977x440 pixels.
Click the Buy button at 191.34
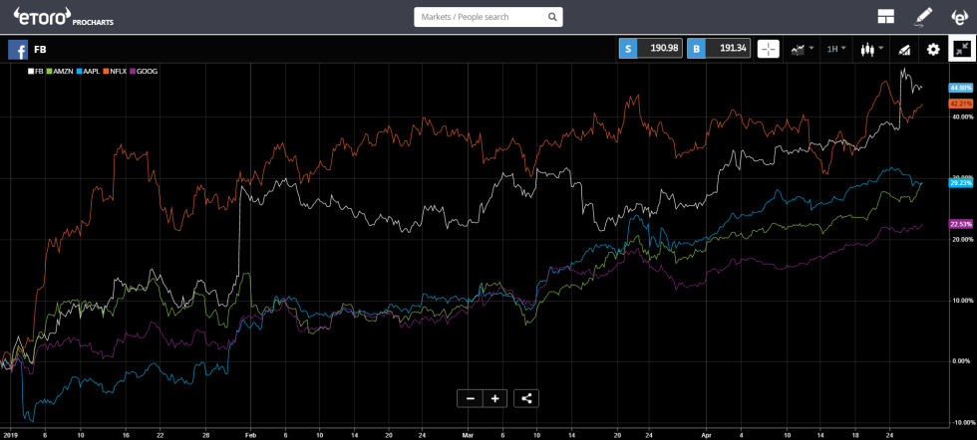[717, 49]
